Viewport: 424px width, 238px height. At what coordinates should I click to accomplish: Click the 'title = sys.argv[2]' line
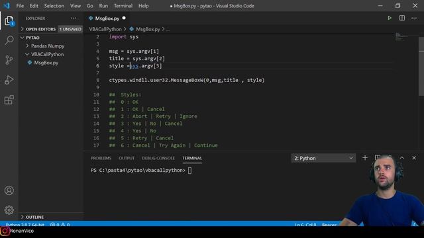(x=137, y=59)
